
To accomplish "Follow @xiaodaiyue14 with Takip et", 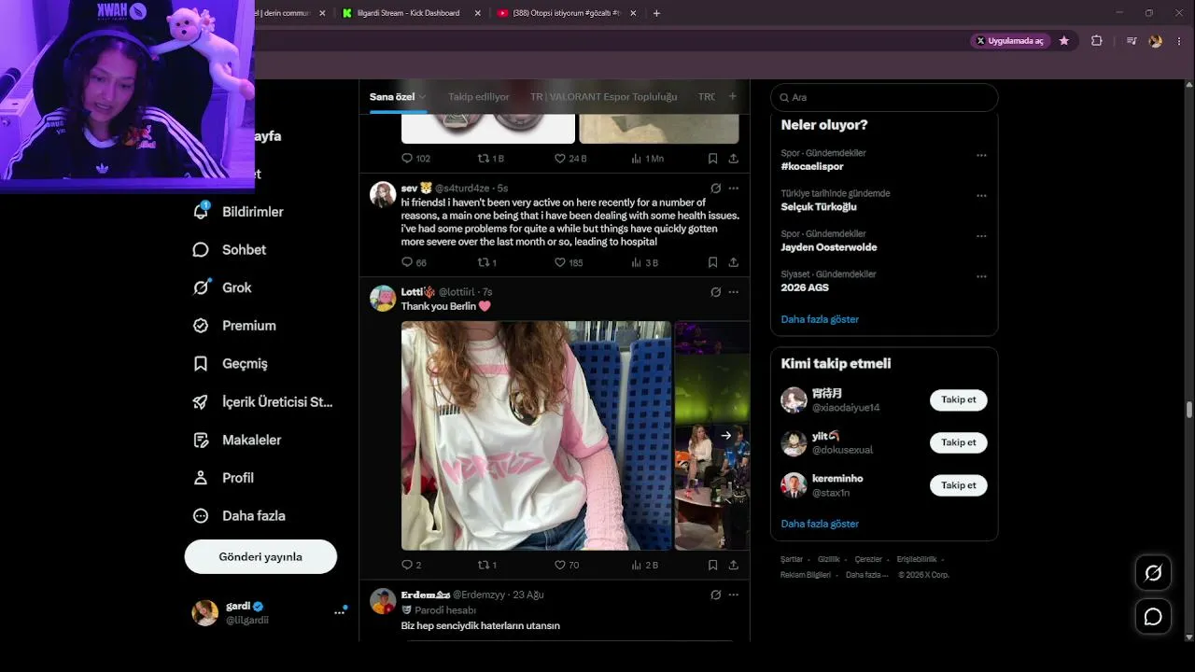I will click(x=958, y=400).
